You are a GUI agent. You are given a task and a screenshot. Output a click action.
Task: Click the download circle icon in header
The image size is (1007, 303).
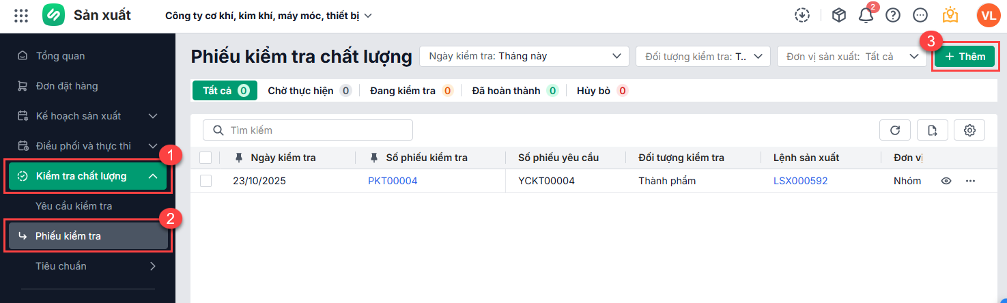[803, 15]
